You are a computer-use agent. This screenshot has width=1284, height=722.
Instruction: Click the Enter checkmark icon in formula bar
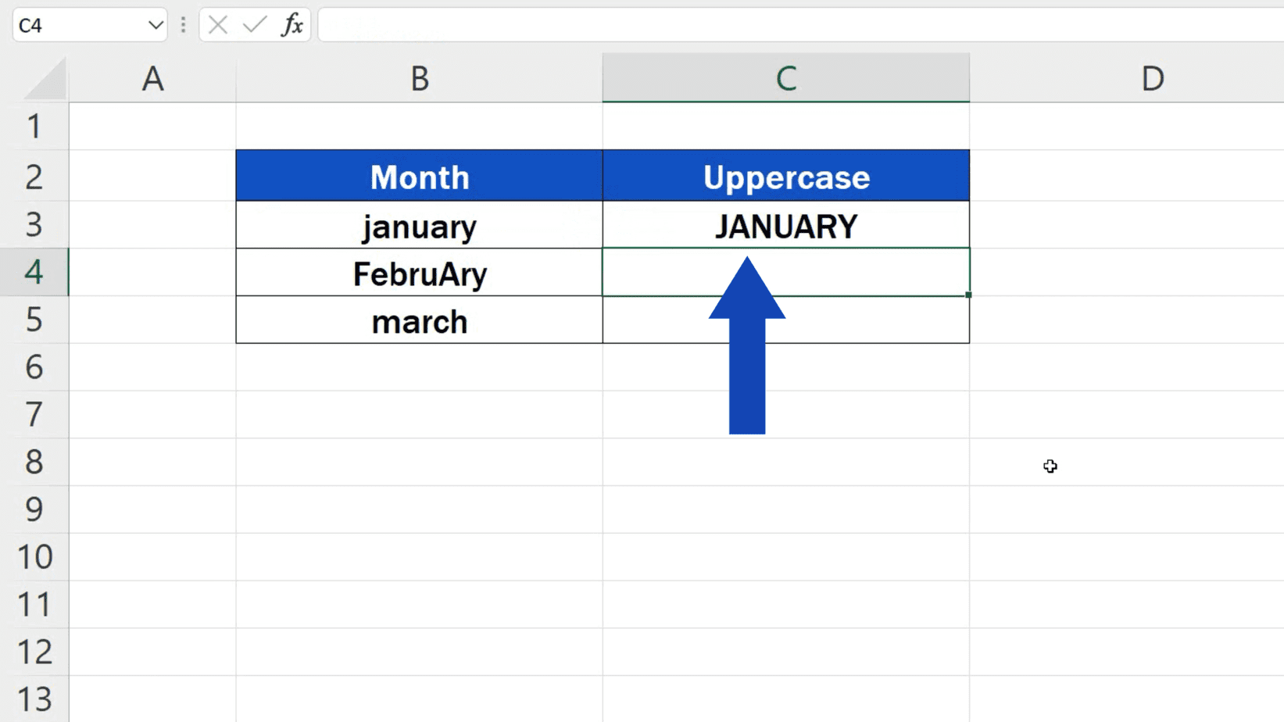[252, 24]
